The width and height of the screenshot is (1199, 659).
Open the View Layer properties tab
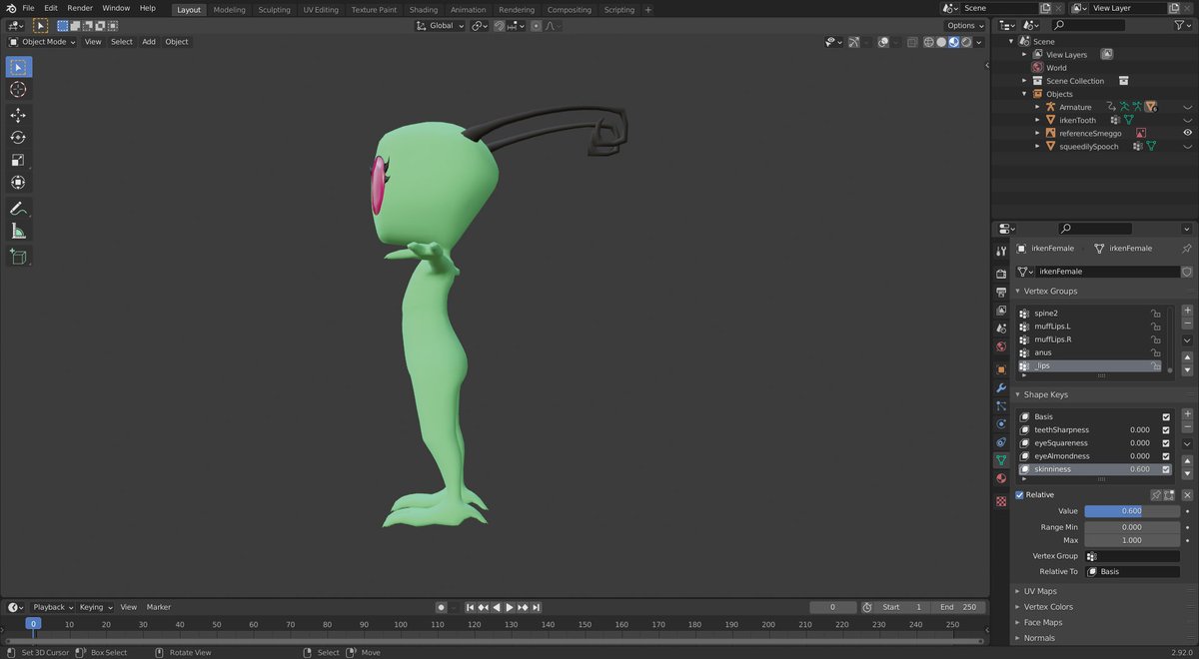(x=1001, y=310)
